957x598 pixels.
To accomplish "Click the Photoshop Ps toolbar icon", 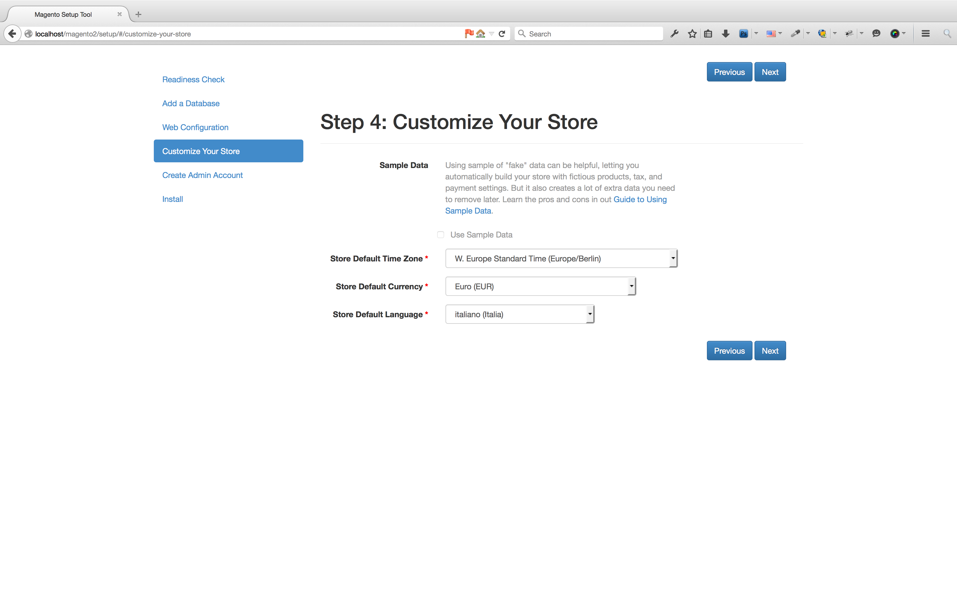I will 743,34.
